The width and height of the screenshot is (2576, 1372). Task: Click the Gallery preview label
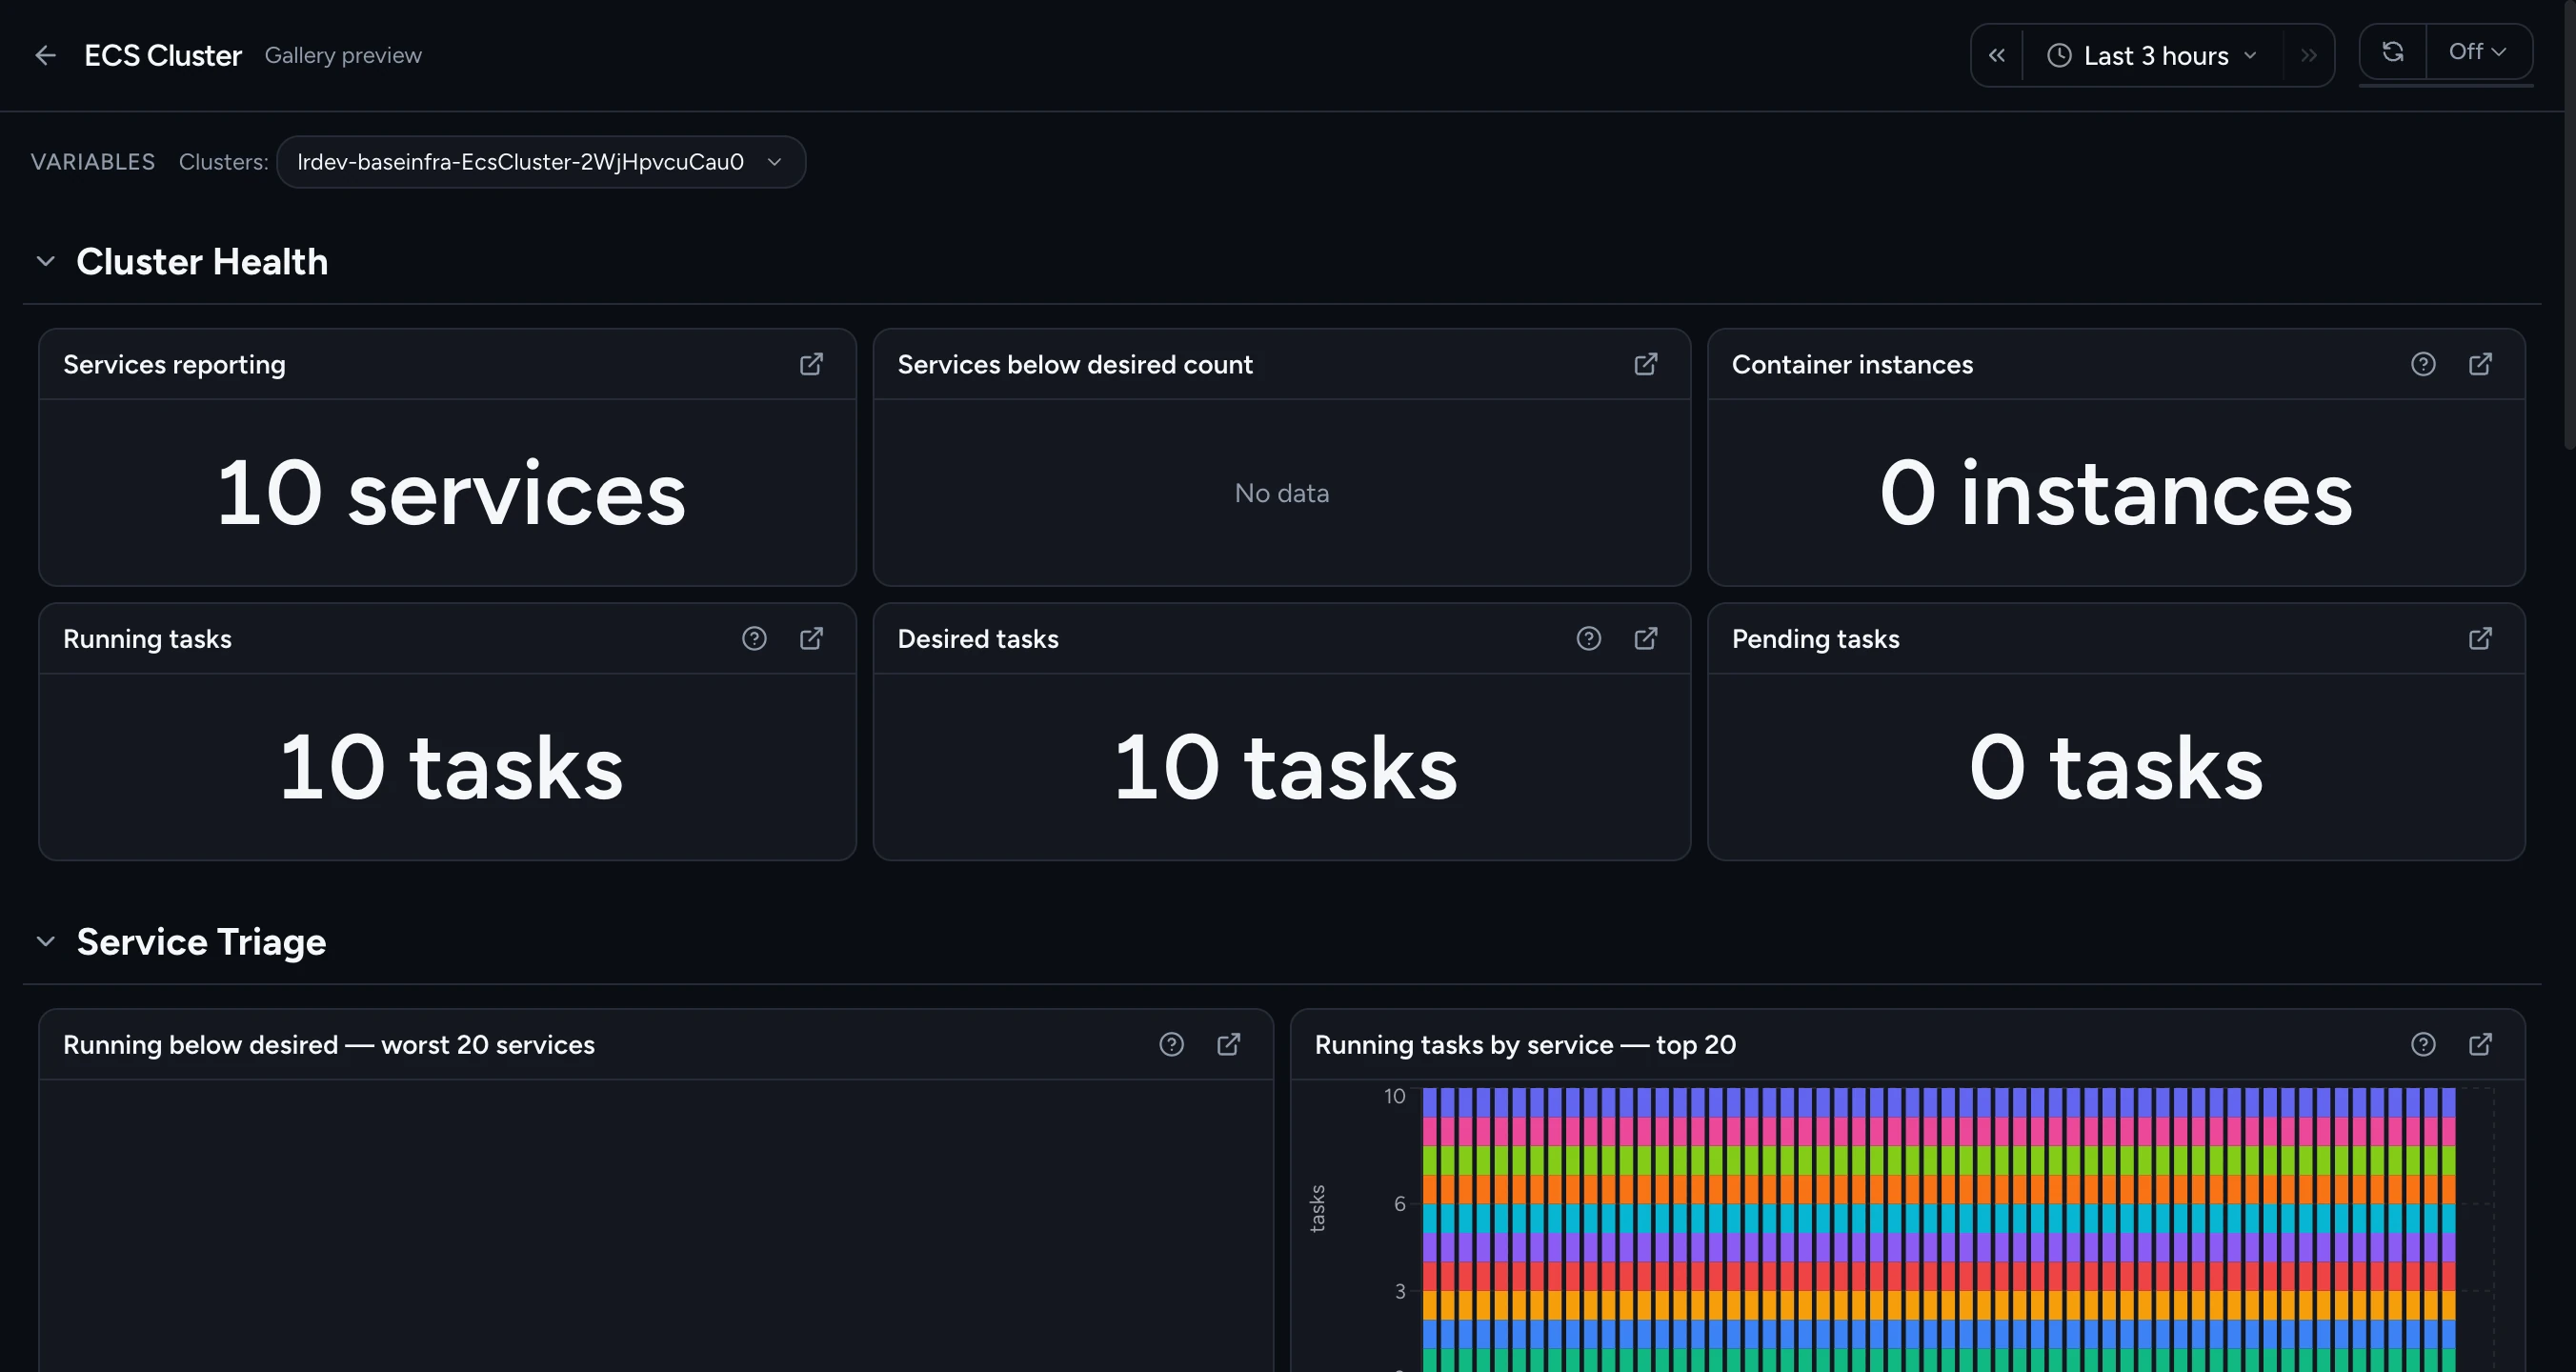pyautogui.click(x=343, y=55)
